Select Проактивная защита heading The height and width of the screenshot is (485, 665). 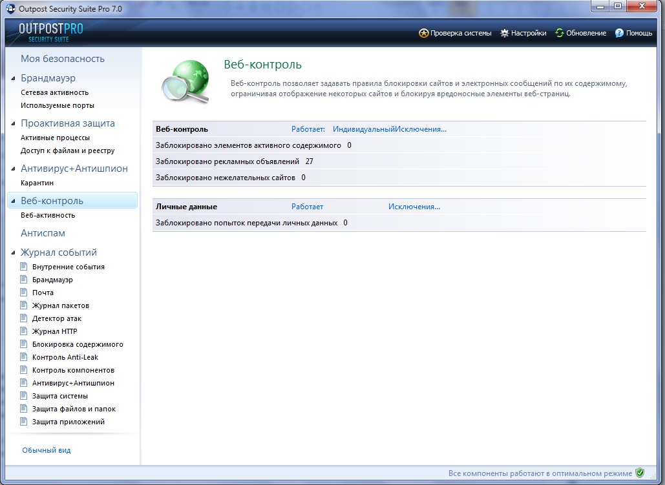coord(67,123)
